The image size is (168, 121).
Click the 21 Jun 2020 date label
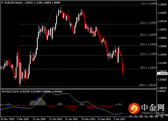39,119
